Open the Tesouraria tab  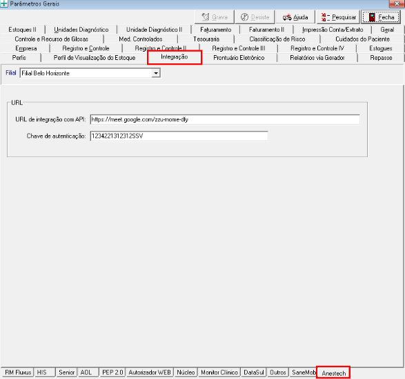point(206,39)
